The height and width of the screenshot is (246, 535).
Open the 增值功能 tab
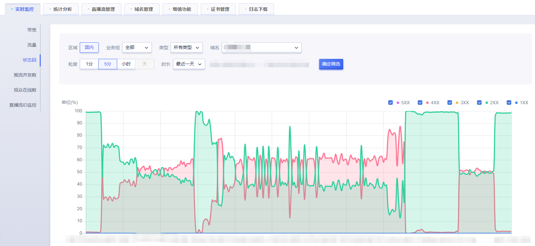pyautogui.click(x=180, y=9)
